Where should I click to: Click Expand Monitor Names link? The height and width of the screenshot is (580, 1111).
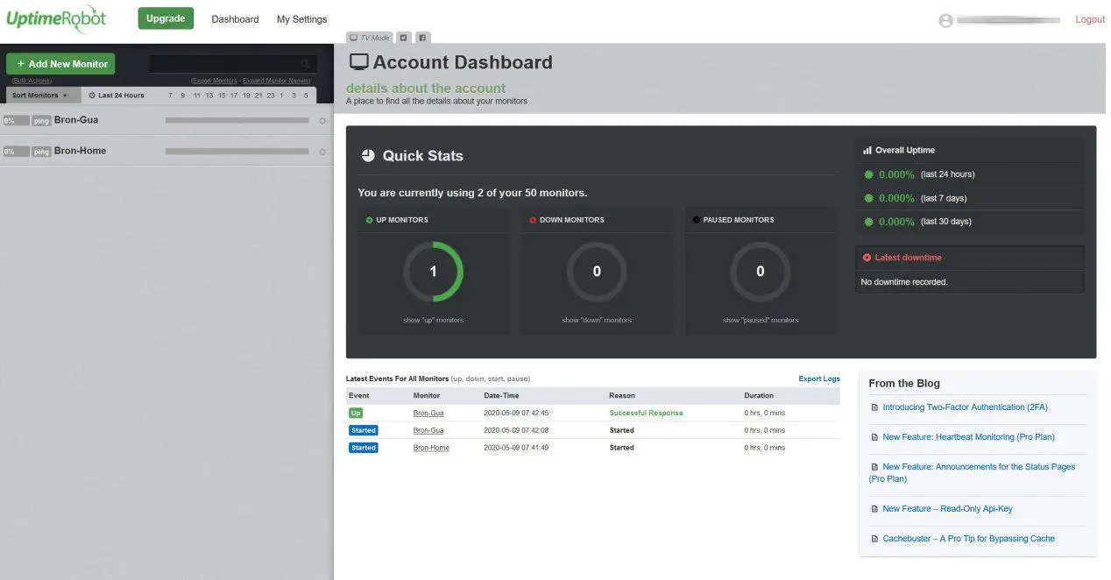(277, 81)
